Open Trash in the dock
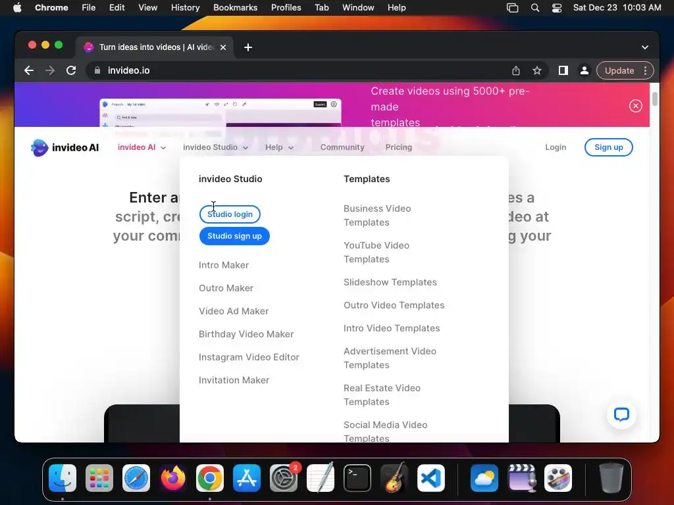 611,478
